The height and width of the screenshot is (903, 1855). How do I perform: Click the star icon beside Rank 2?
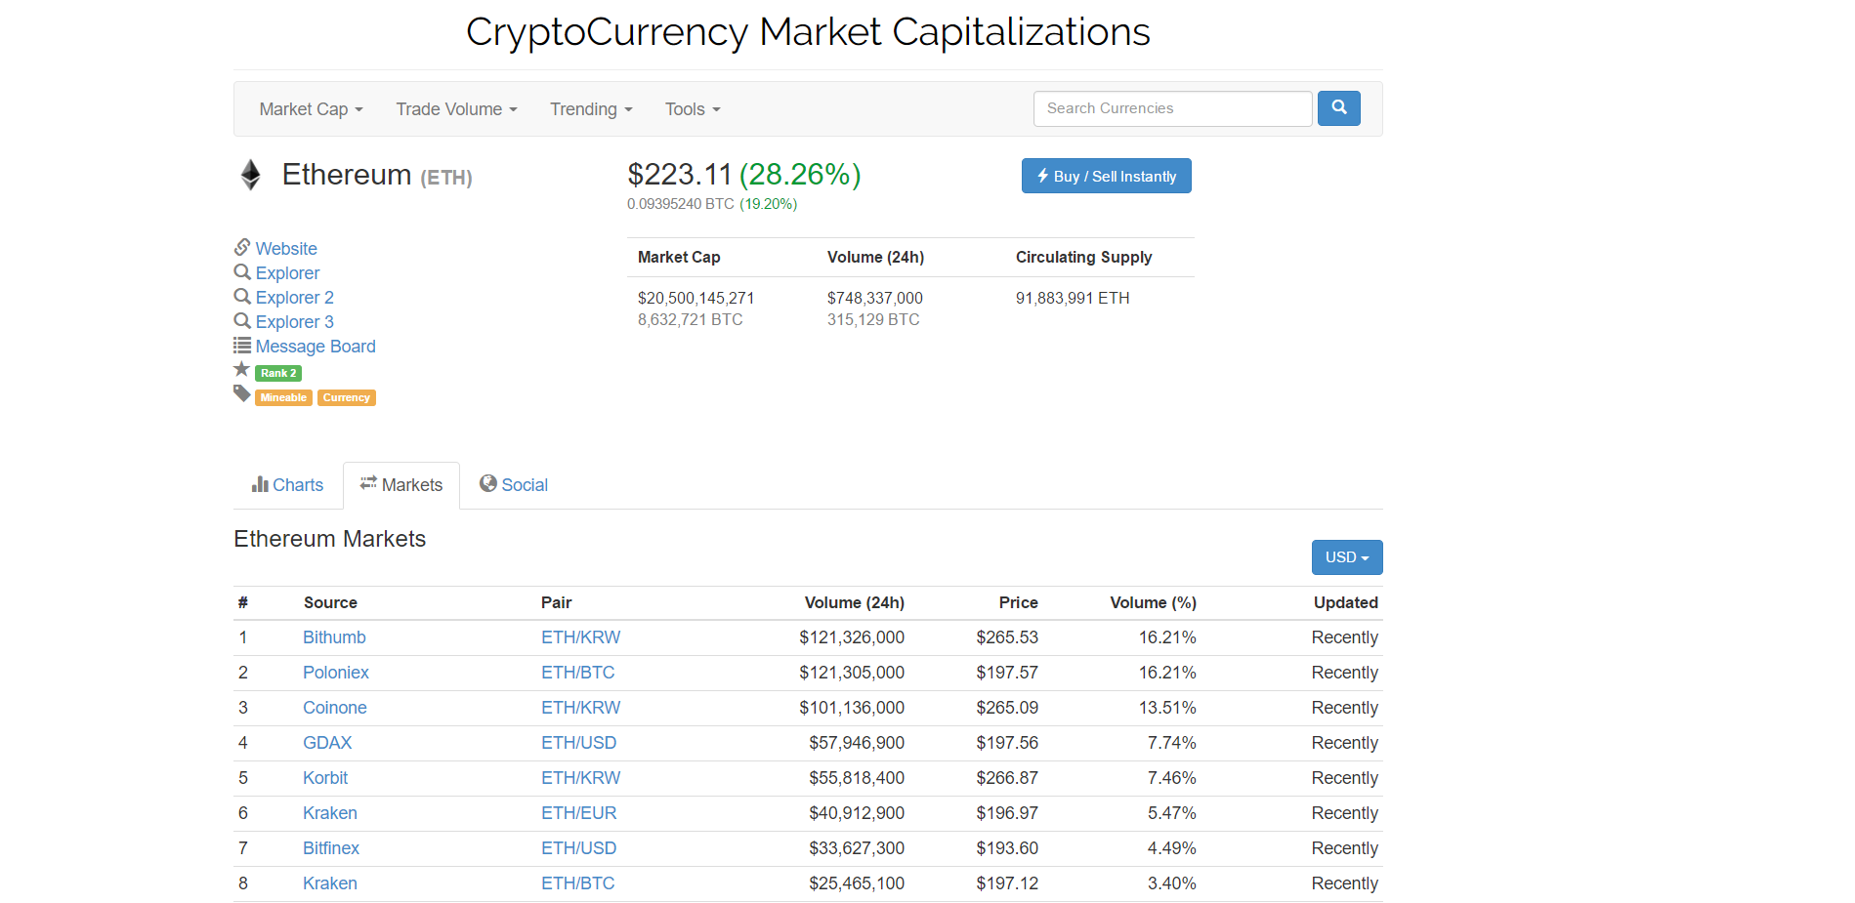click(242, 370)
